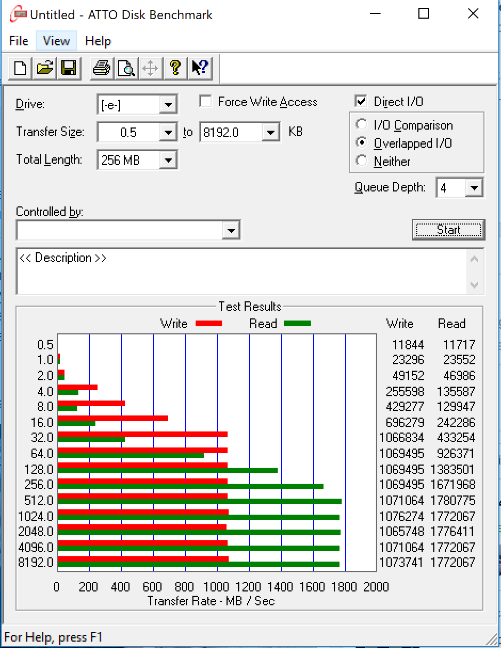The height and width of the screenshot is (648, 501).
Task: Expand the Queue Depth dropdown
Action: [x=474, y=188]
